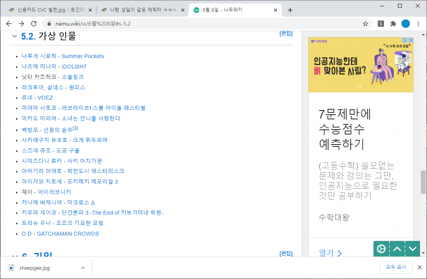Screen dimensions: 427x279
Task: Close the downloads bar
Action: pos(420,267)
